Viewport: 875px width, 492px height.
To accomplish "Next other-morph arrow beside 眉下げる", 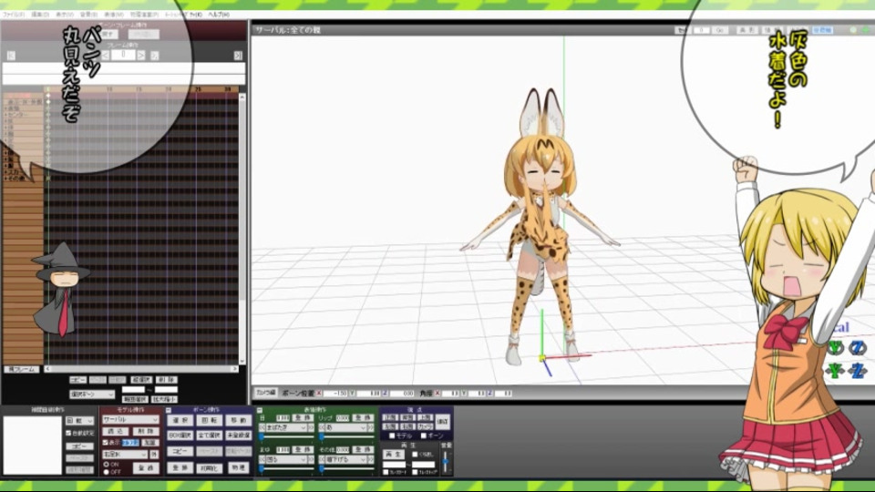I will pyautogui.click(x=371, y=459).
